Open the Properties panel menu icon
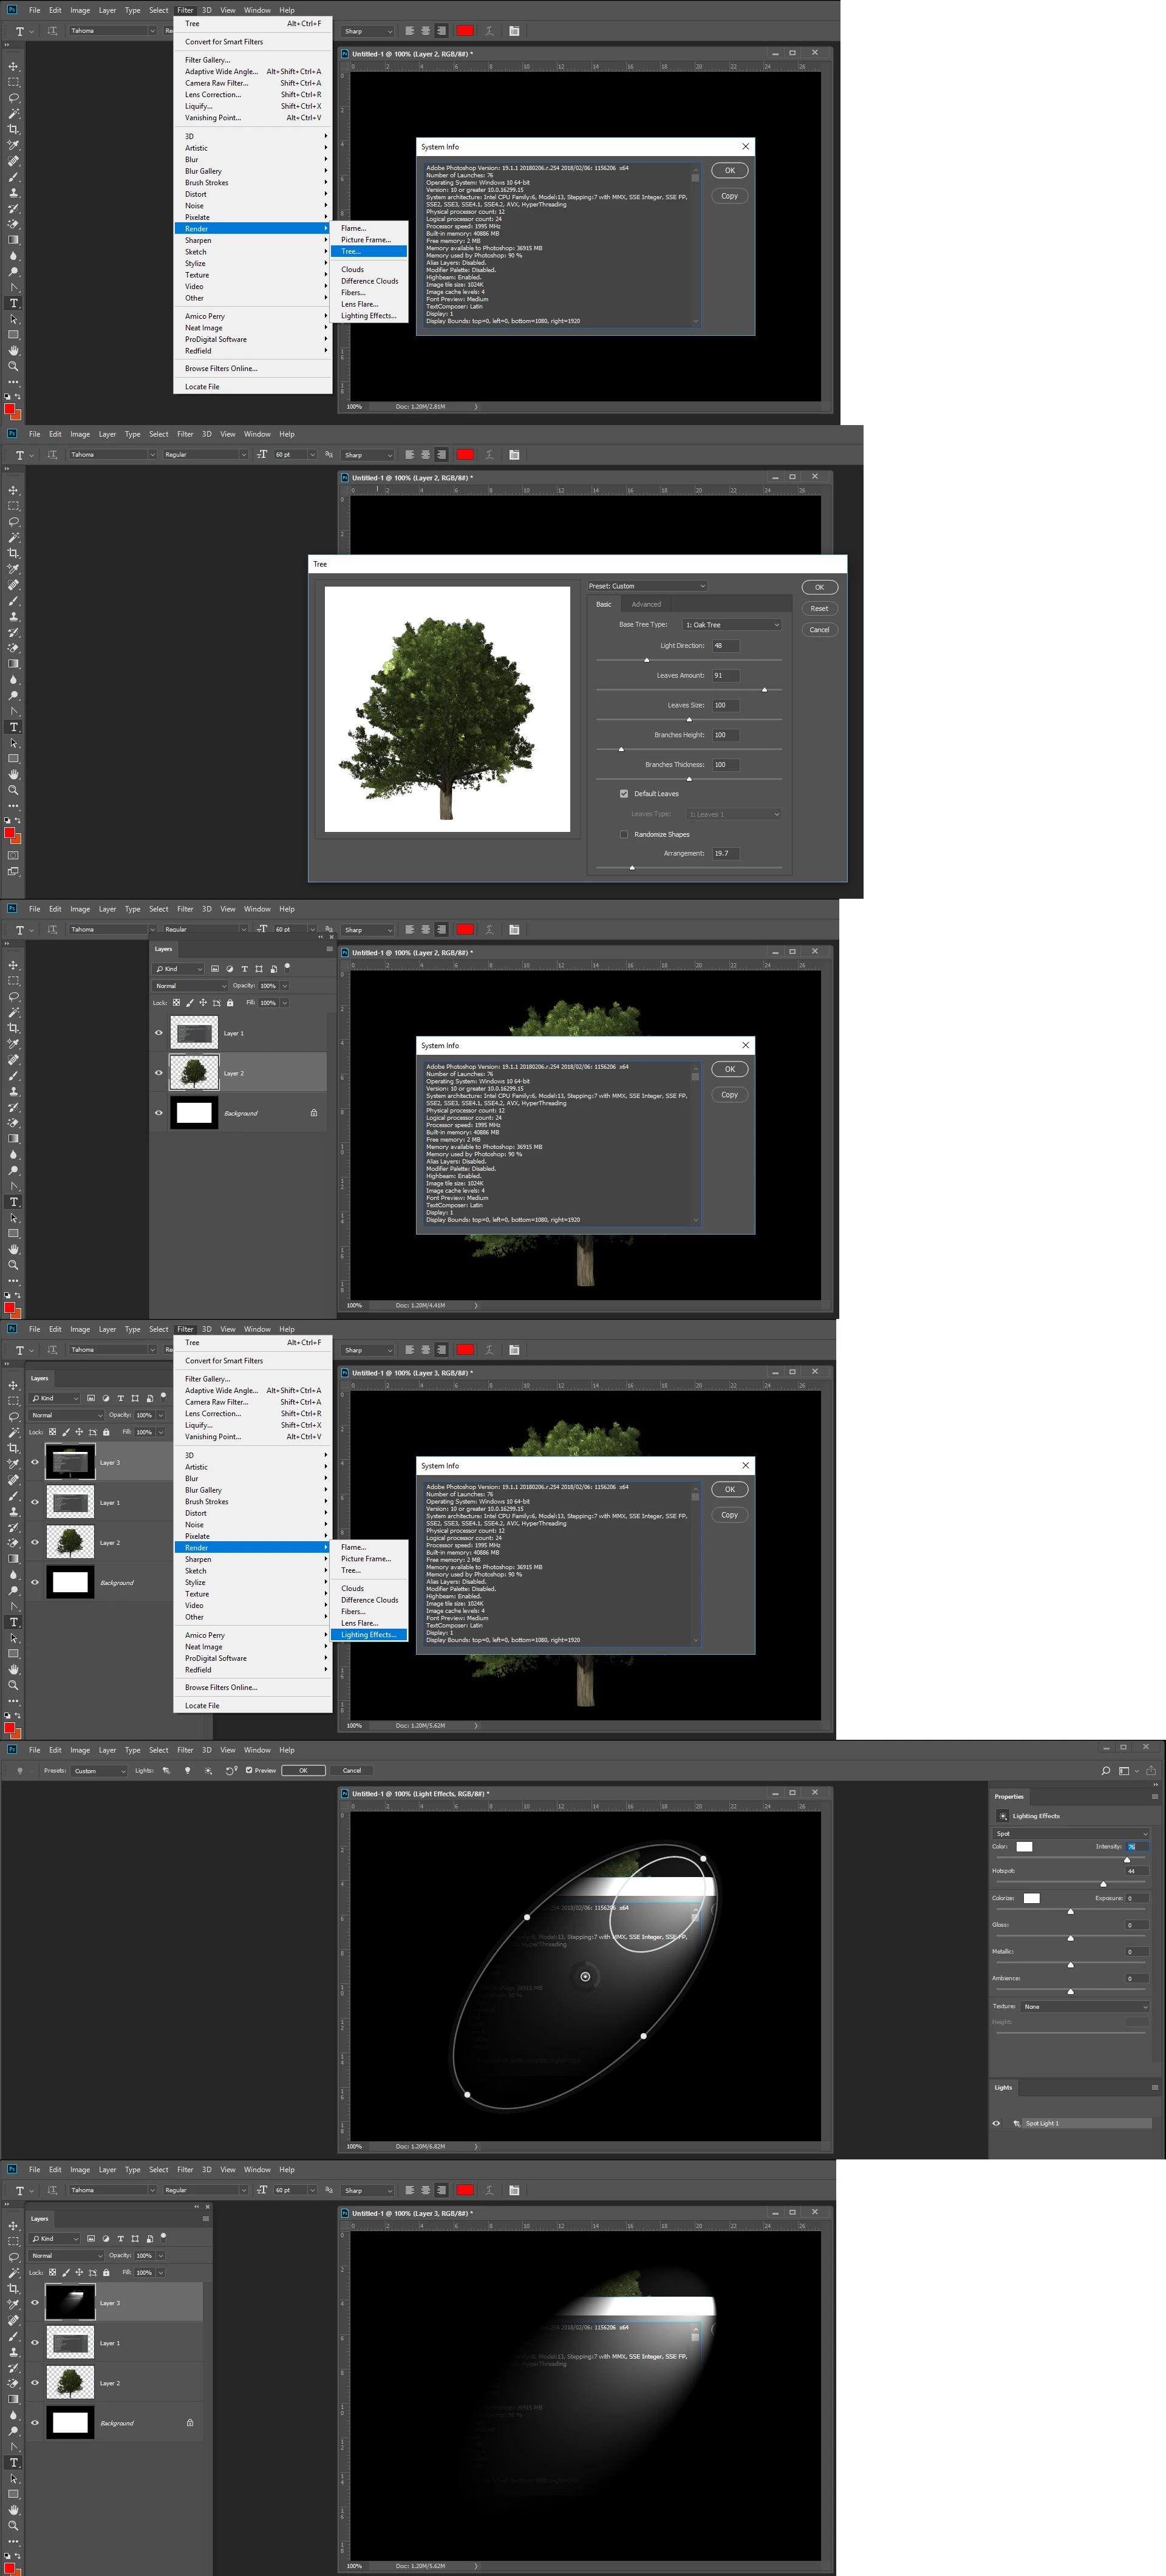 tap(1154, 1796)
